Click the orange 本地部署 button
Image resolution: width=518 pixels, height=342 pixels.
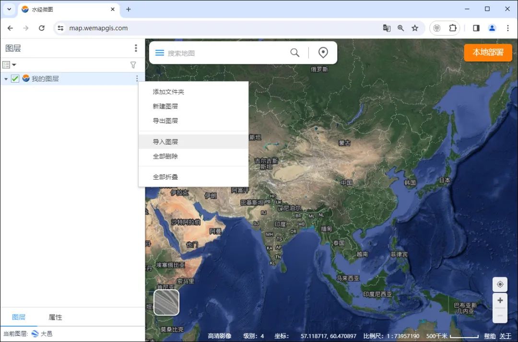pos(488,52)
